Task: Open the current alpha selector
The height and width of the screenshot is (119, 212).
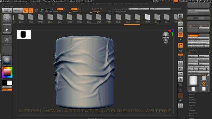Action: click(7, 40)
